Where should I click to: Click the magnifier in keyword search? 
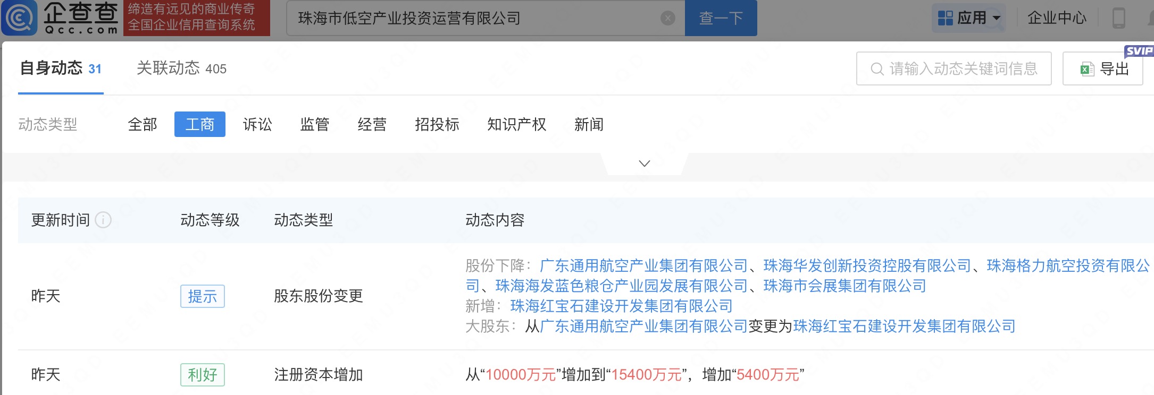876,69
